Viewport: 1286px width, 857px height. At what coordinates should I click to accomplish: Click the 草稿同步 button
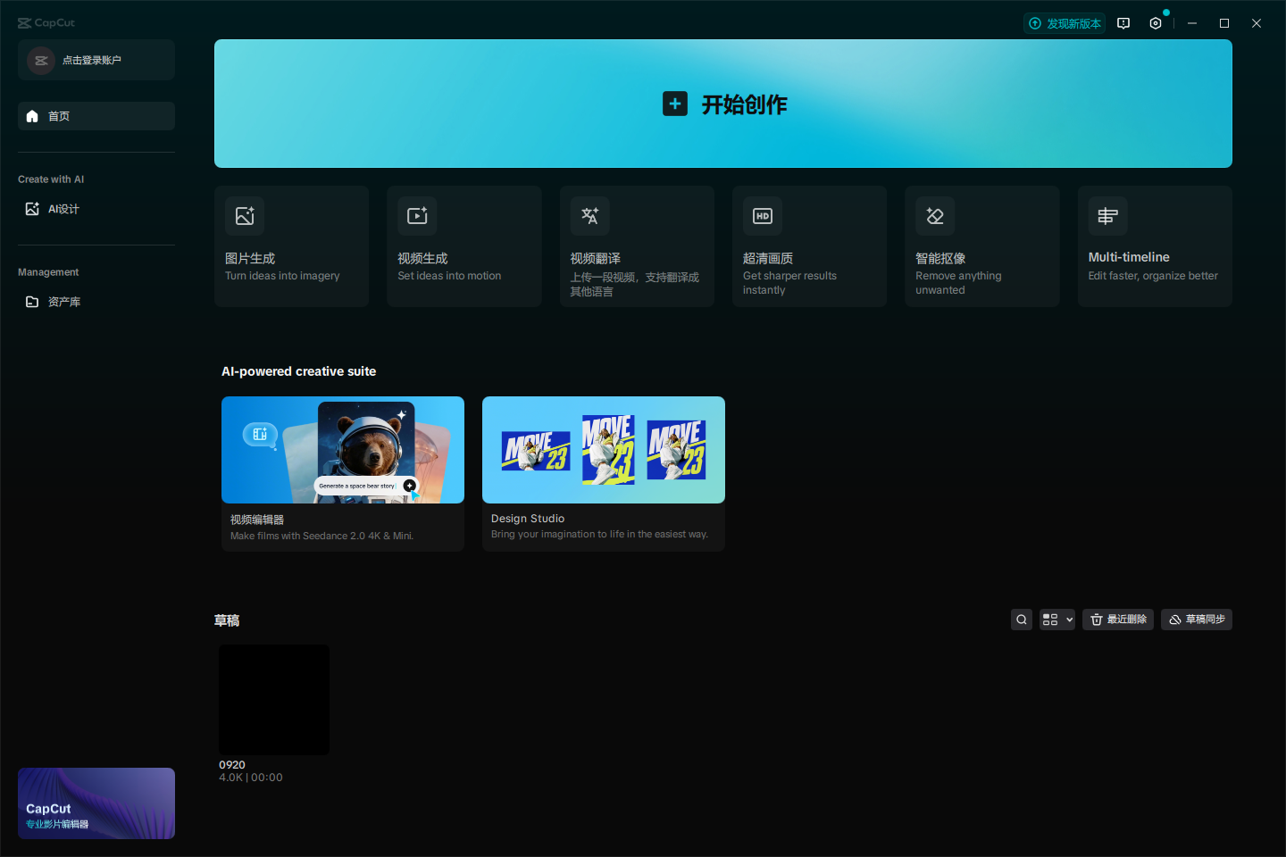pos(1197,620)
